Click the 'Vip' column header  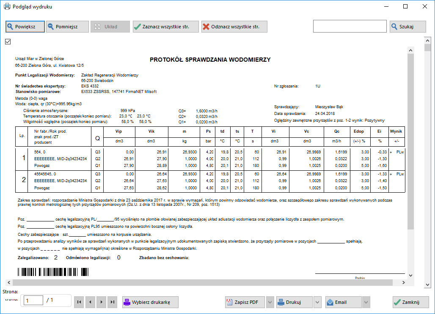point(118,131)
